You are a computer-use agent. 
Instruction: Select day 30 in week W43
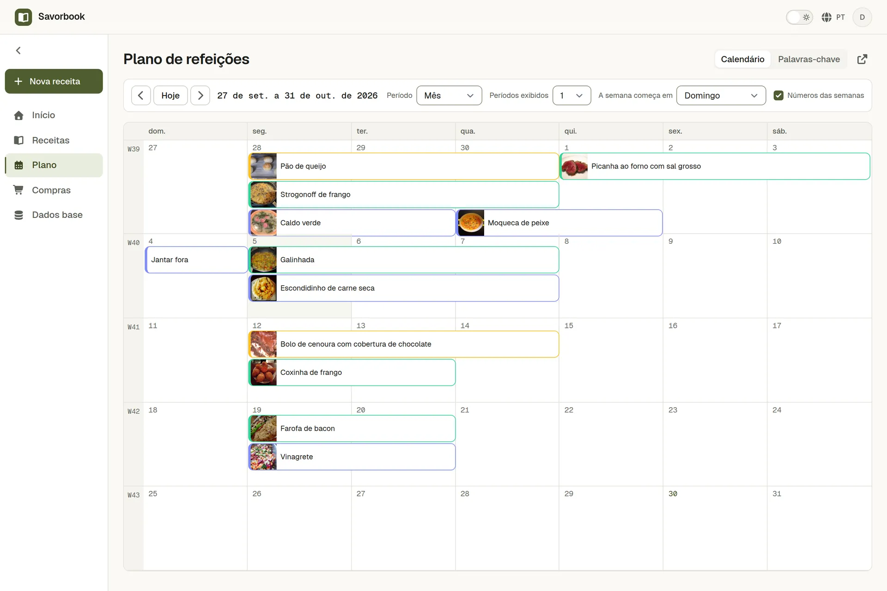click(673, 494)
